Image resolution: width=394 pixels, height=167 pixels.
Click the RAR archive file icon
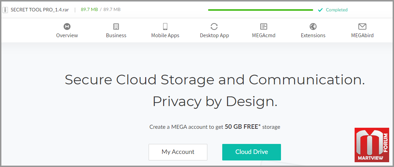5,10
